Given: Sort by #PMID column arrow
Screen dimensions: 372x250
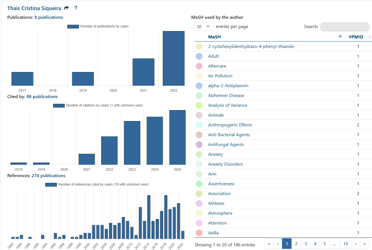Looking at the screenshot, I should [369, 37].
